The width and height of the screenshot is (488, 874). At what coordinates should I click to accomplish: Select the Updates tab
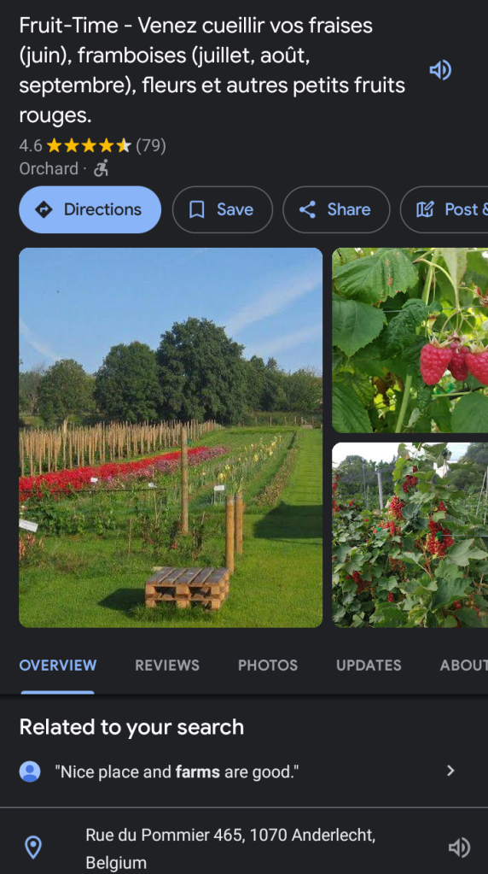click(369, 665)
